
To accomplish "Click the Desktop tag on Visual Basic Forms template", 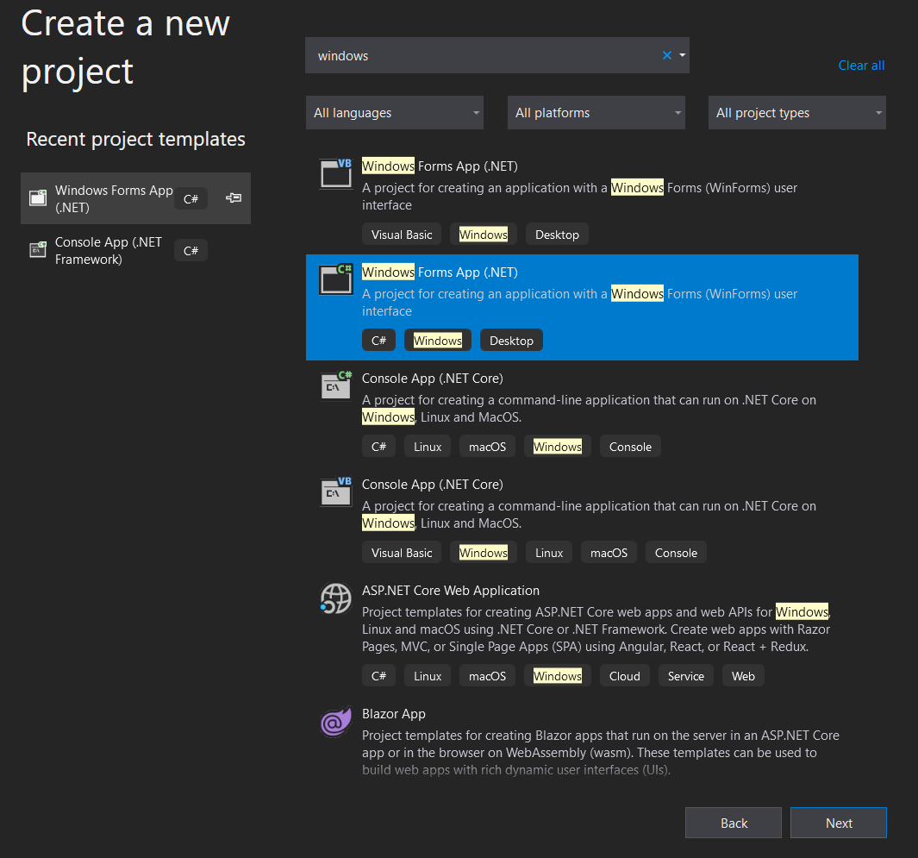I will [557, 235].
